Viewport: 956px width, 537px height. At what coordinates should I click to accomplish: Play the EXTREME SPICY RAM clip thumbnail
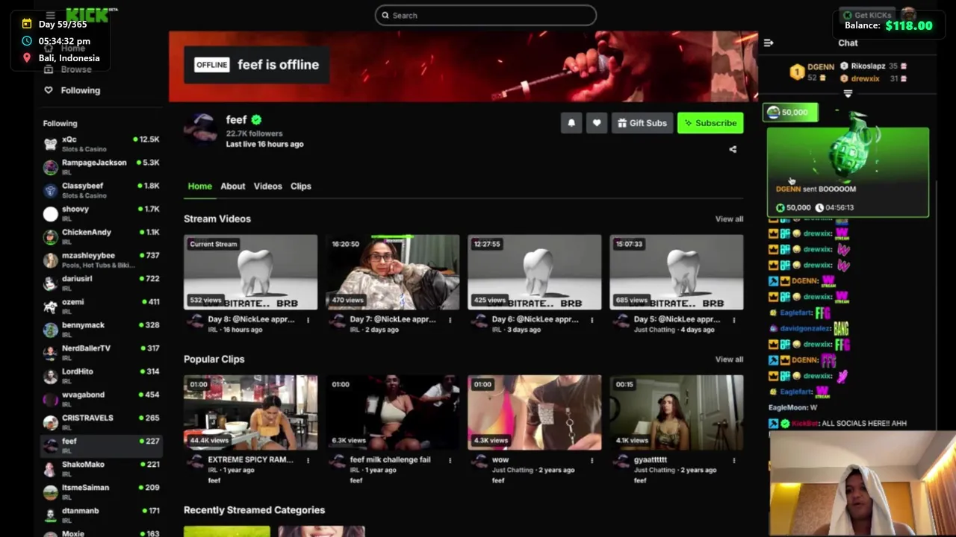pyautogui.click(x=250, y=412)
